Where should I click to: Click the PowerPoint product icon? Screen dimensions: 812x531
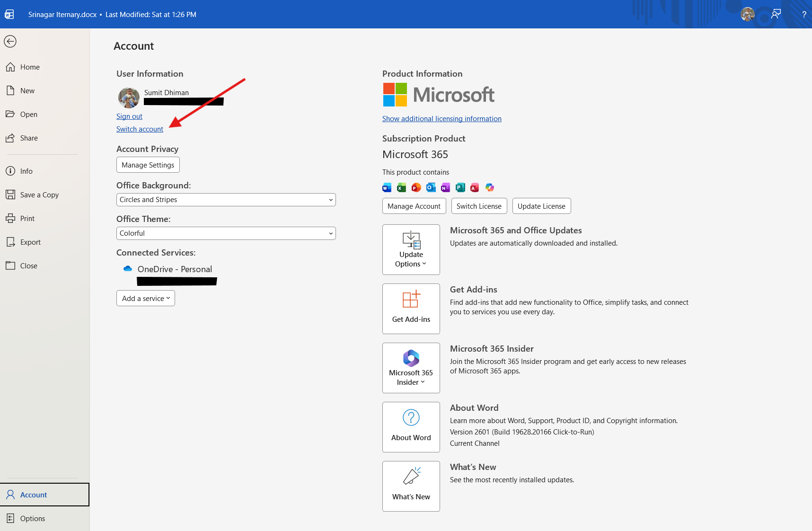[x=416, y=187]
